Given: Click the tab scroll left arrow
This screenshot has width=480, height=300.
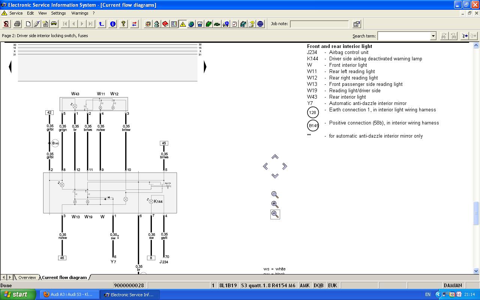Looking at the screenshot, I should coord(4,277).
